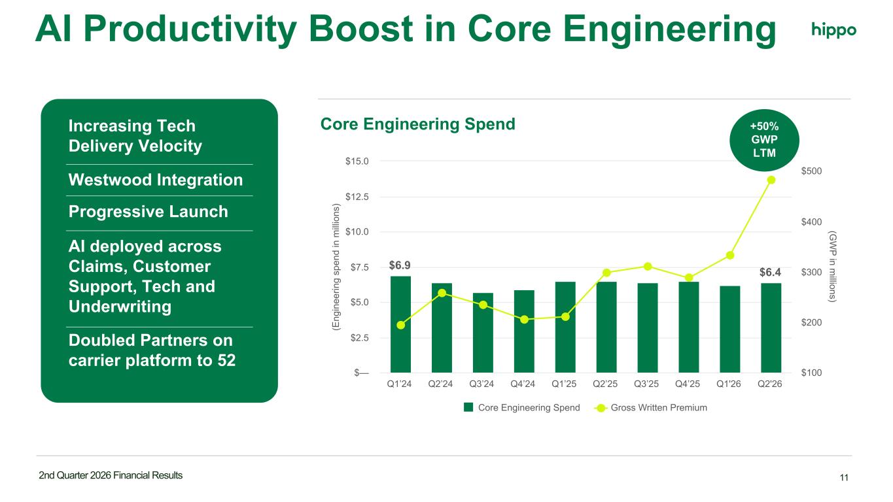
Task: Click the page number 11
Action: (844, 478)
